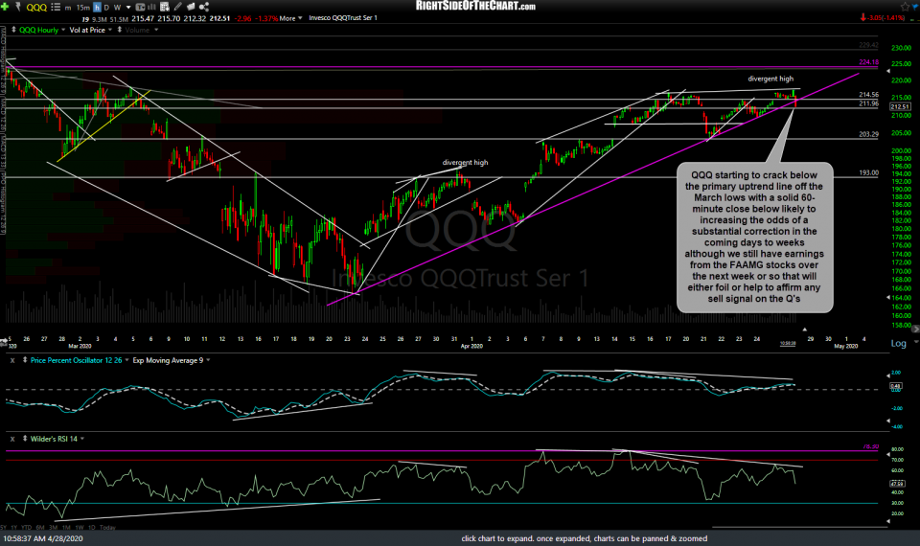920x546 pixels.
Task: Click the 'Invesco QQQTrust Ser 1' title
Action: [x=343, y=18]
